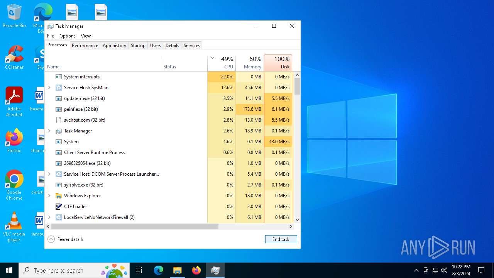Image resolution: width=494 pixels, height=278 pixels.
Task: Click the taskbar search box
Action: point(74,270)
